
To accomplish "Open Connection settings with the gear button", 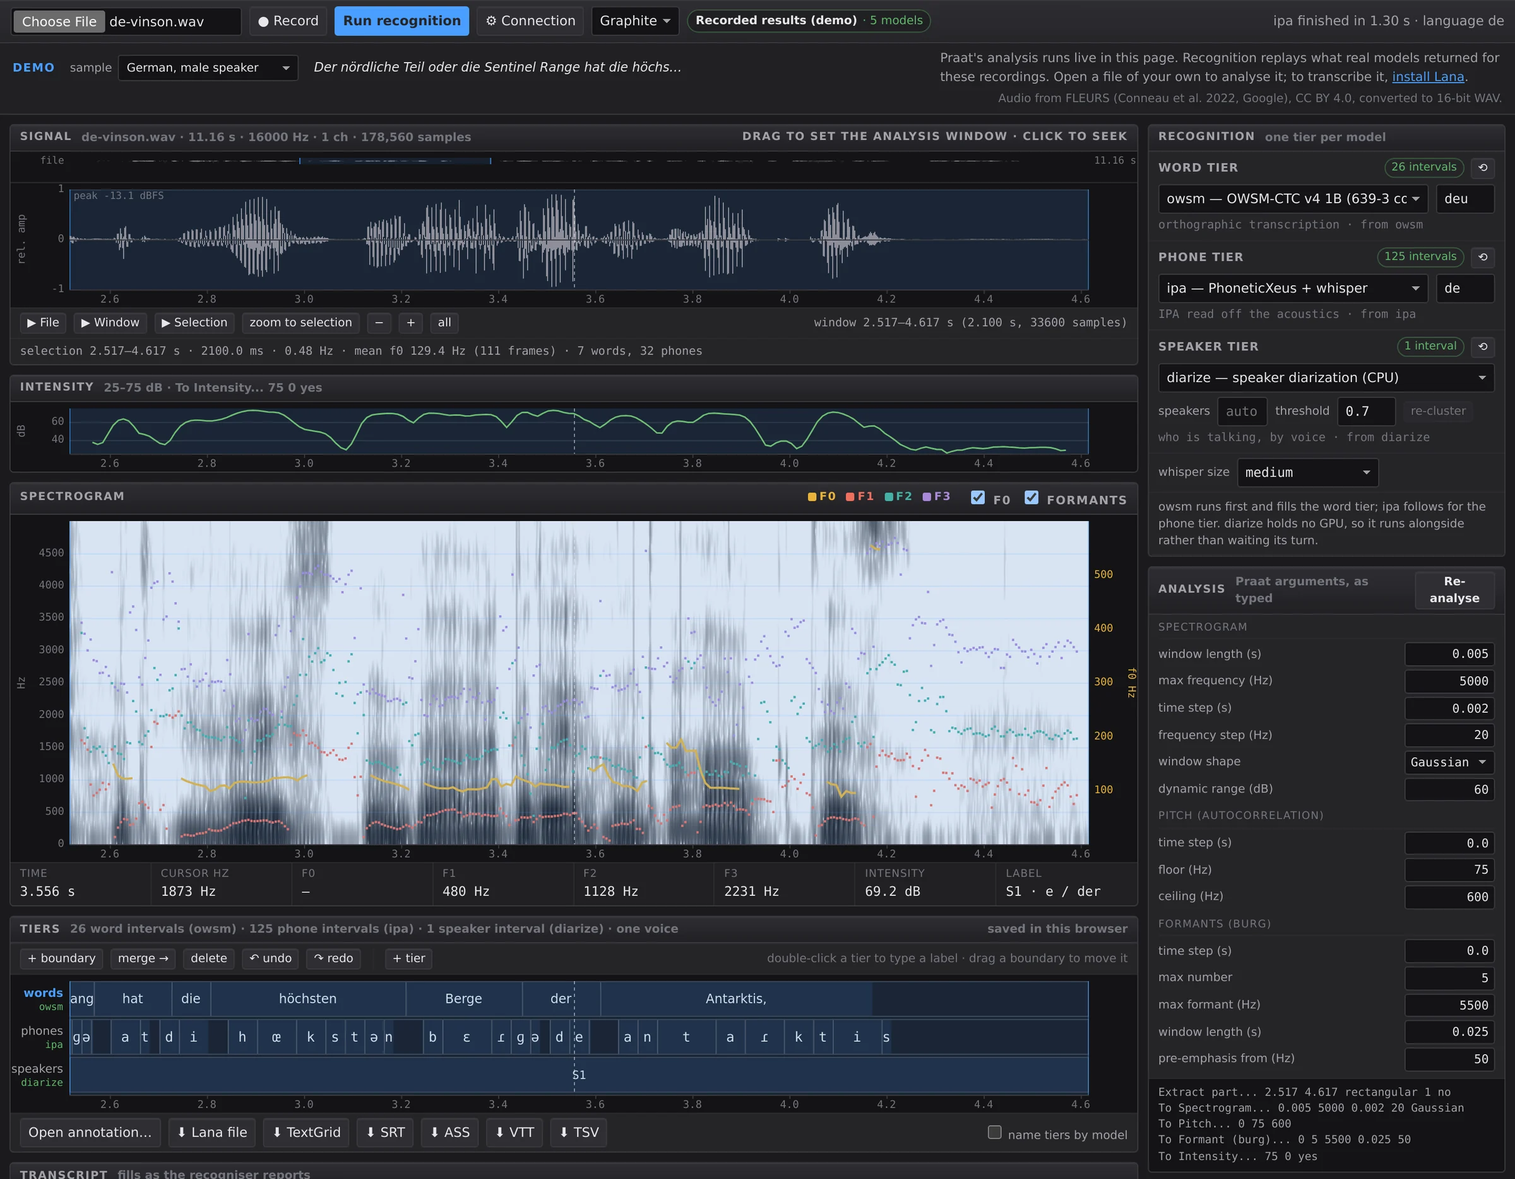I will click(x=530, y=21).
